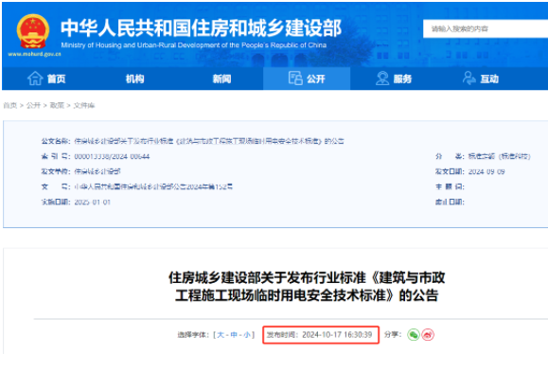Go to 文件库 in breadcrumb trail

[84, 105]
